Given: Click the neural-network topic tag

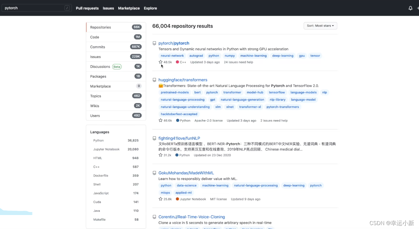Looking at the screenshot, I should click(x=172, y=56).
